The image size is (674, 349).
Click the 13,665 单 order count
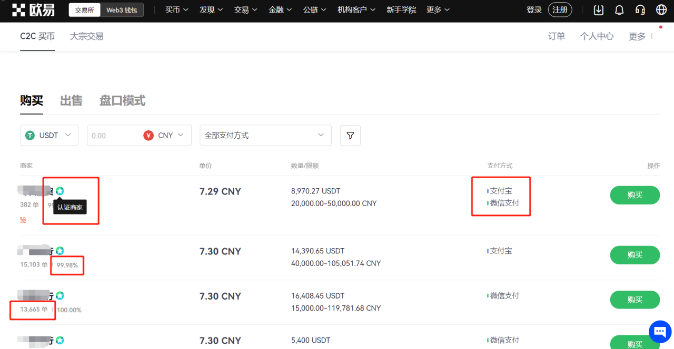coord(34,310)
